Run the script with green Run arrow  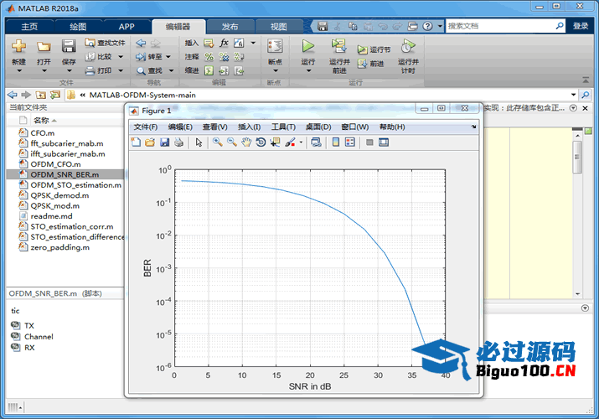click(308, 46)
